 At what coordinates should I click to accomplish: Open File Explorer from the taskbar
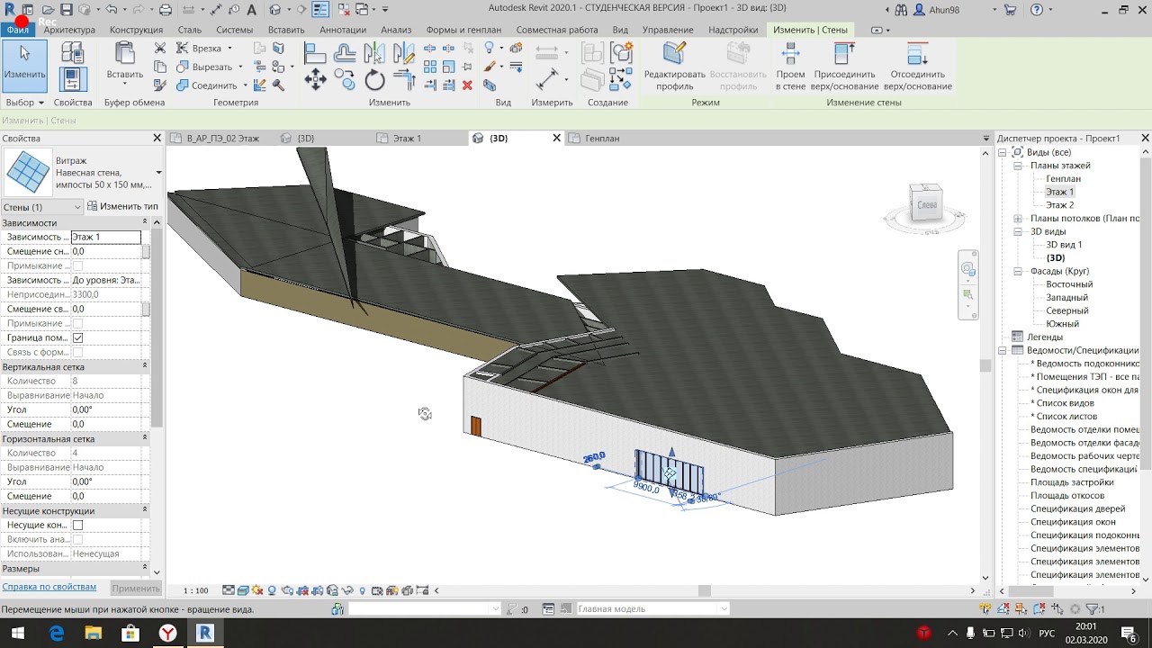[94, 634]
